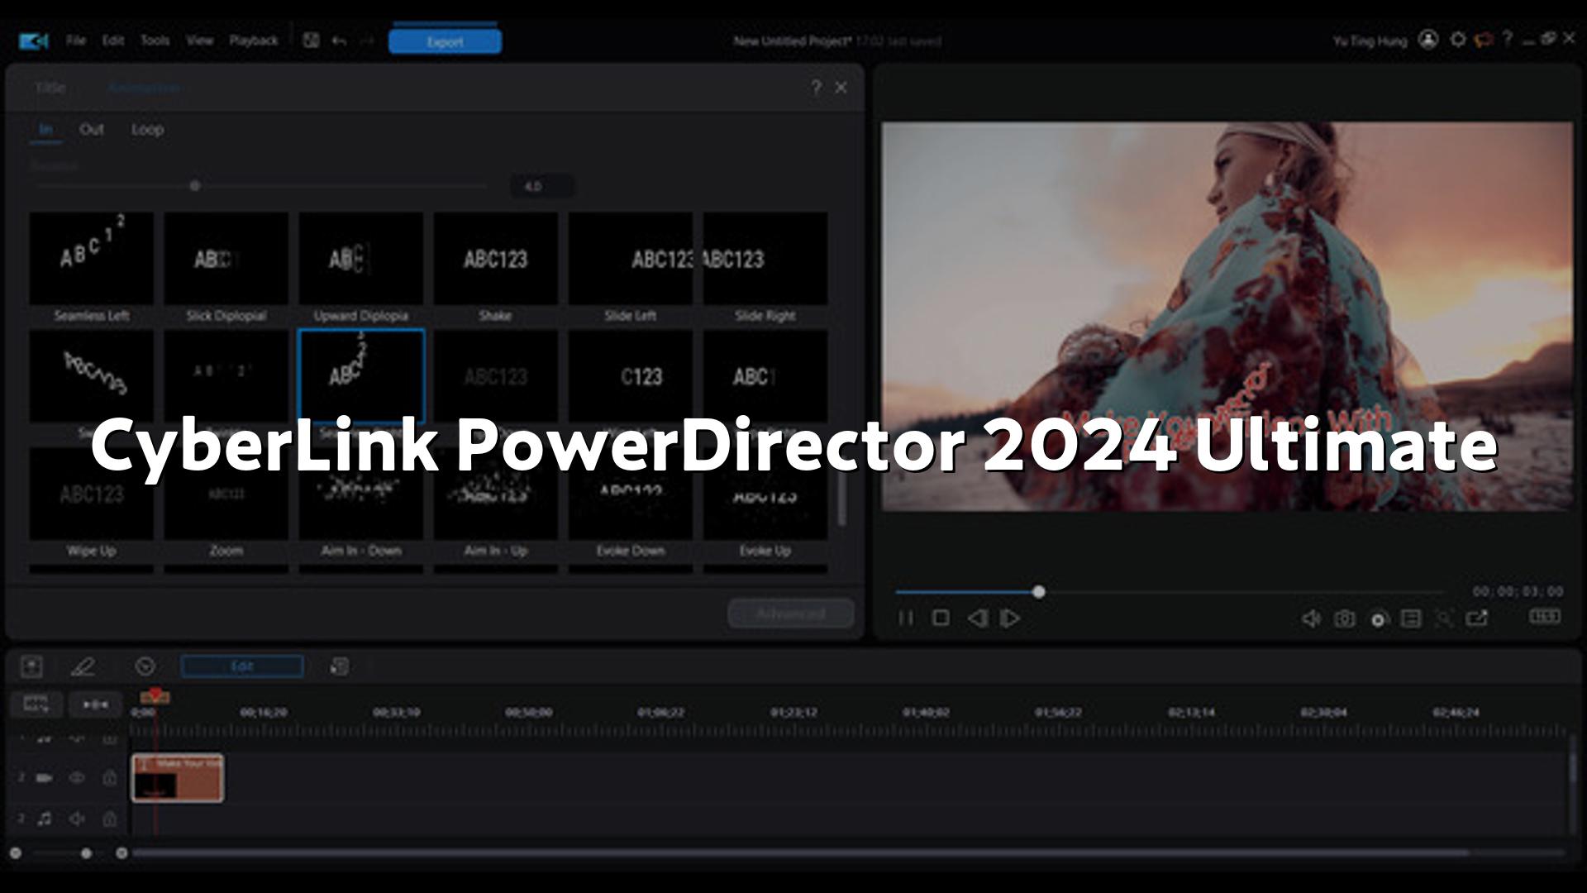Select the pen designer tool icon
Viewport: 1587px width, 893px height.
[x=83, y=666]
